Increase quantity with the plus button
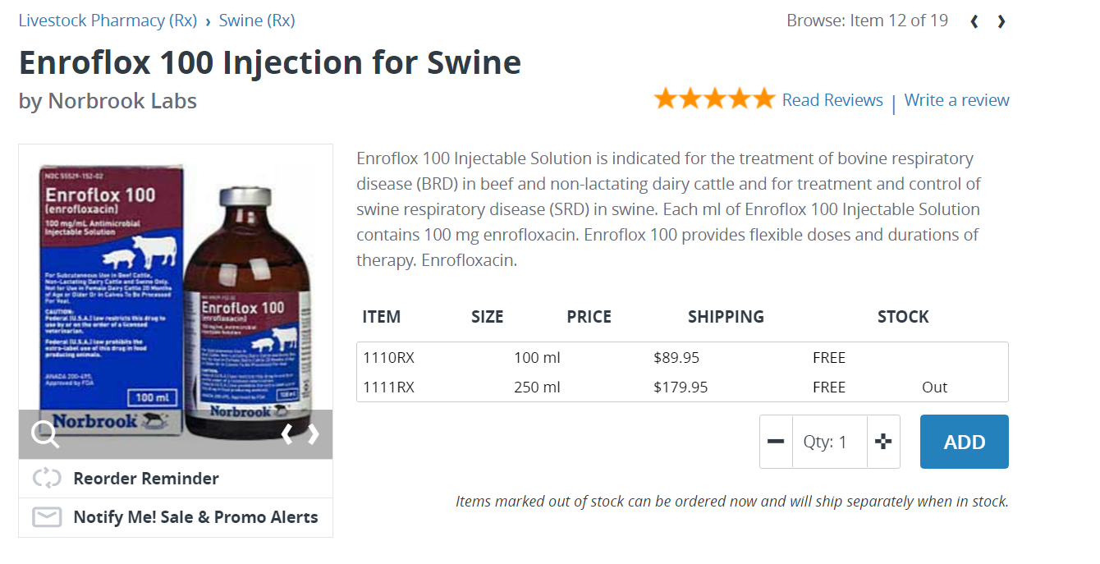The height and width of the screenshot is (564, 1100). click(x=883, y=442)
